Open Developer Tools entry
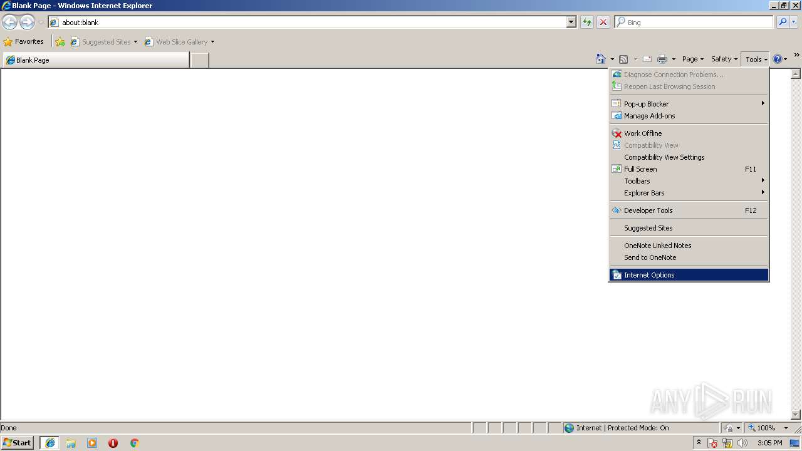 tap(689, 210)
